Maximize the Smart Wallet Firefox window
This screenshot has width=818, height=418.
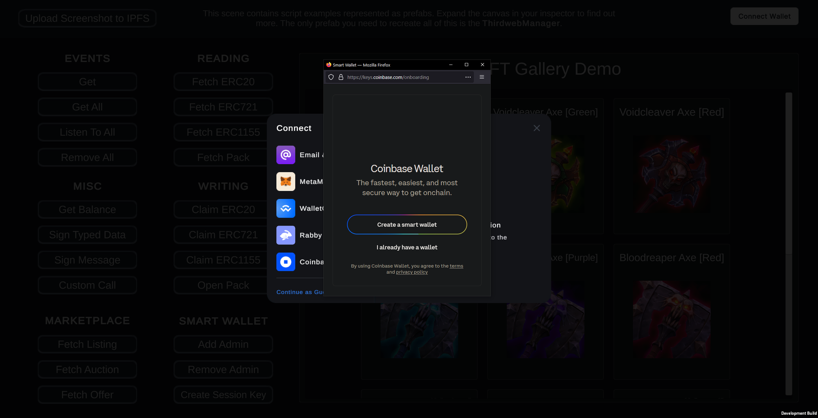(x=466, y=65)
